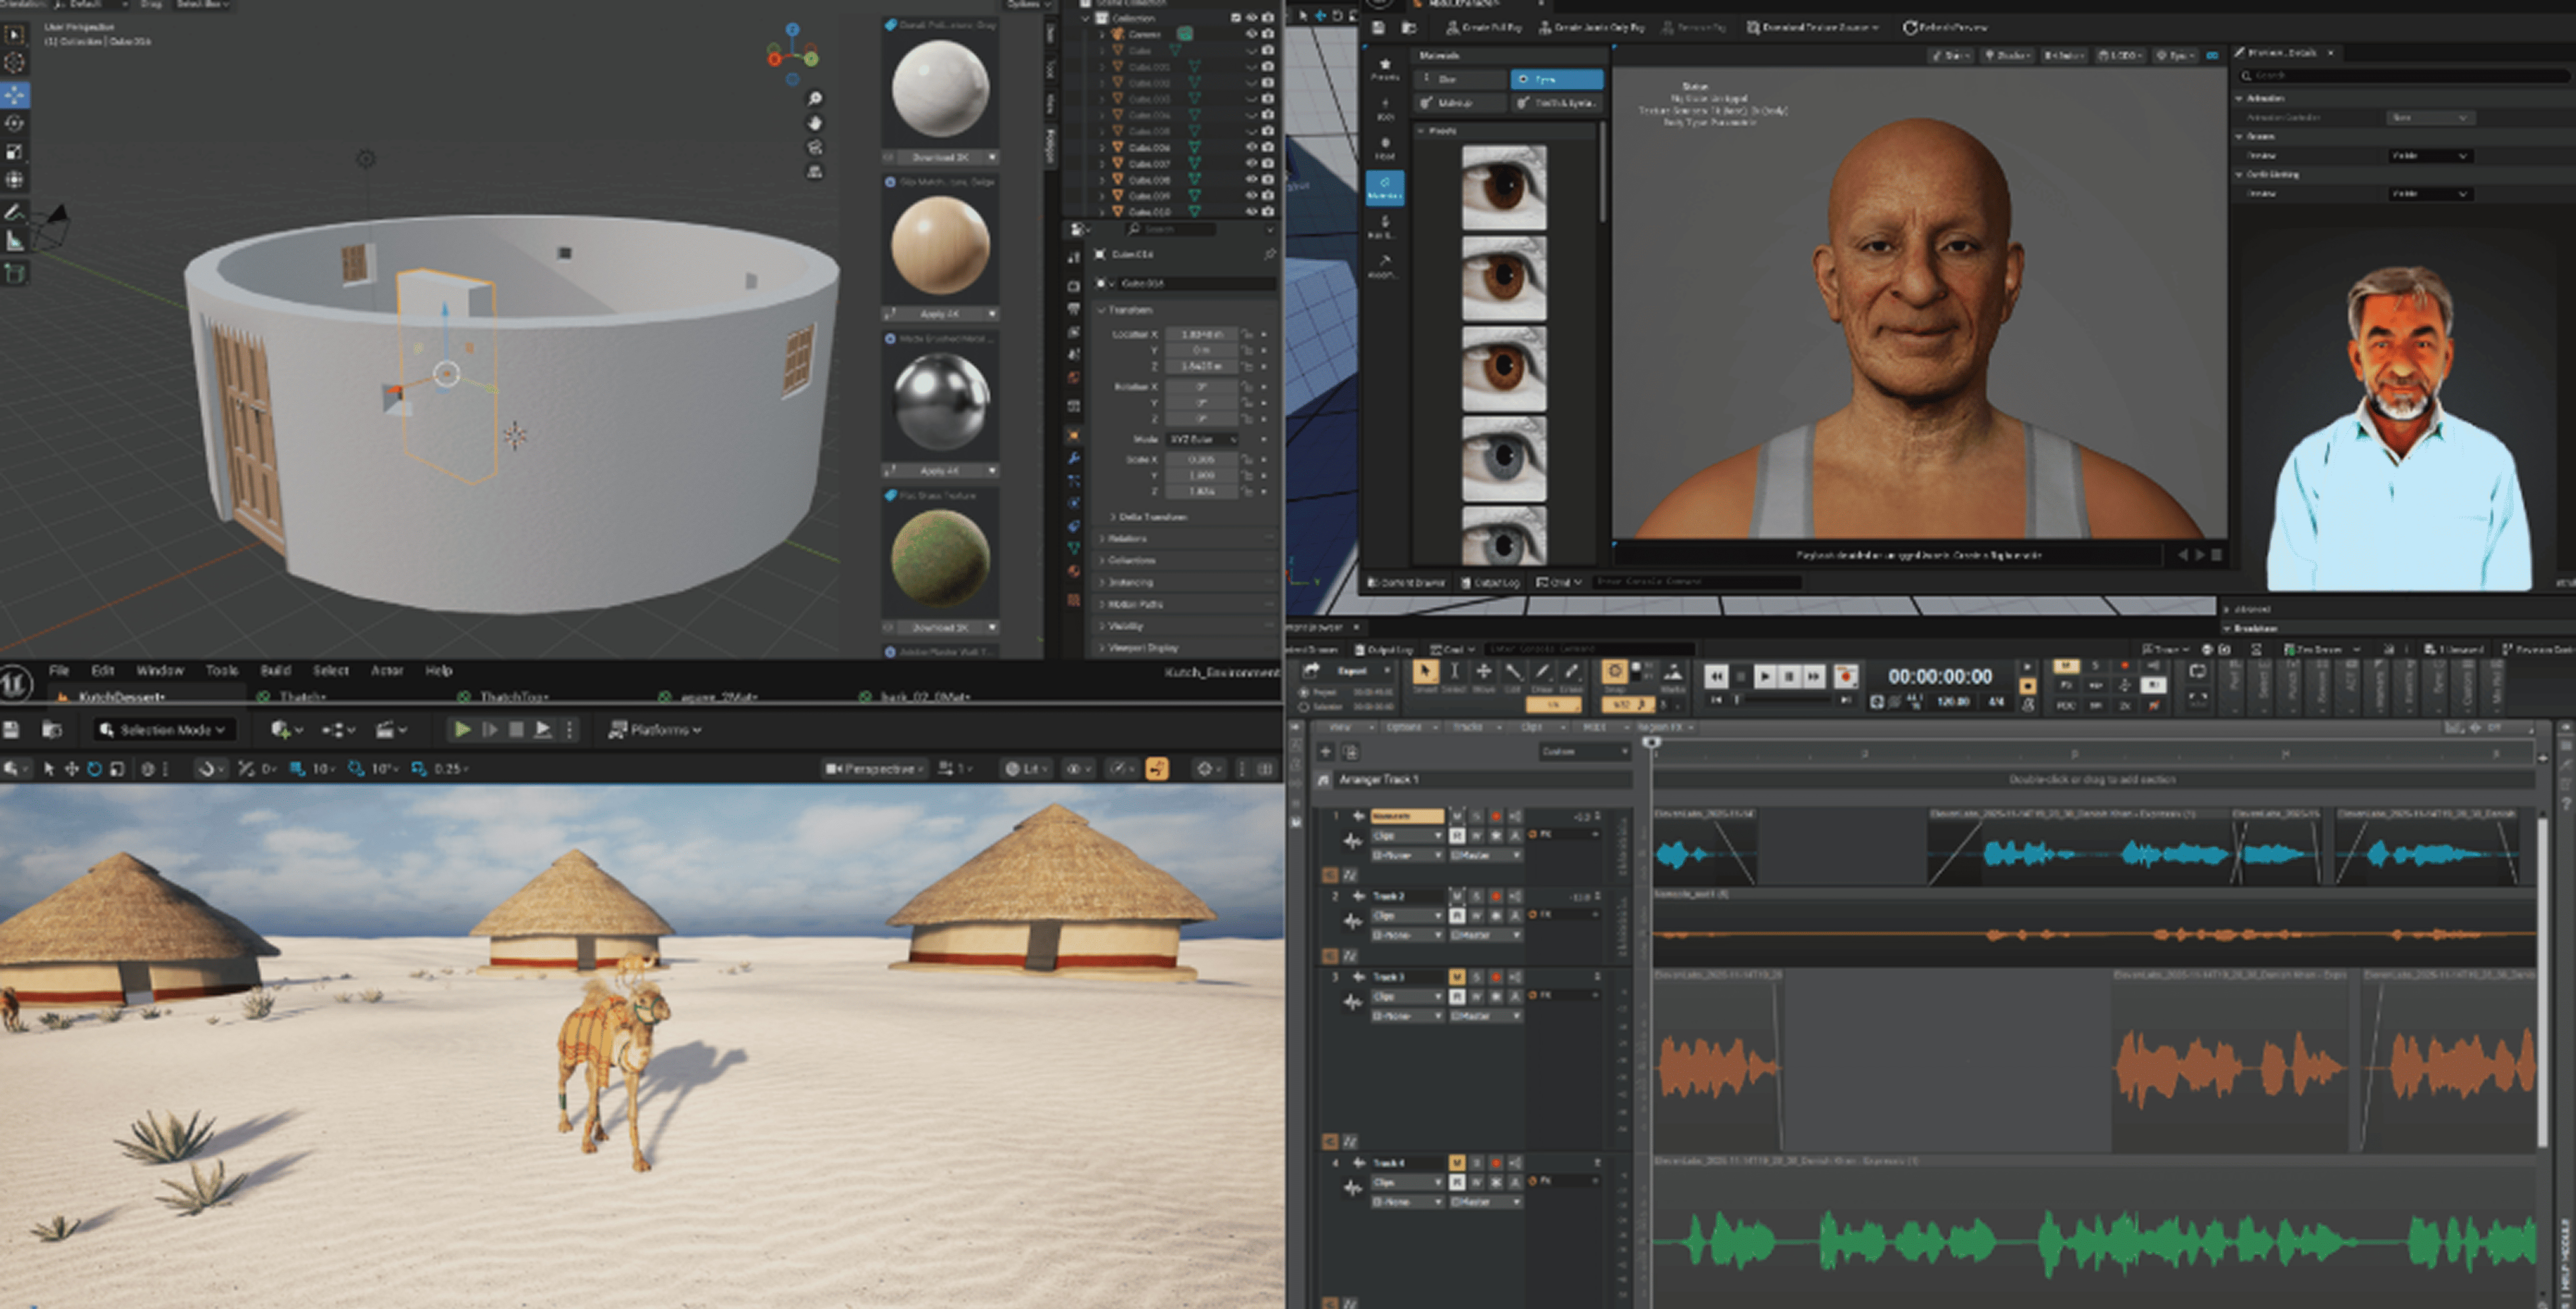Select the first brown eye preset thumbnail
Screen dimensions: 2576x1309
coord(1503,187)
